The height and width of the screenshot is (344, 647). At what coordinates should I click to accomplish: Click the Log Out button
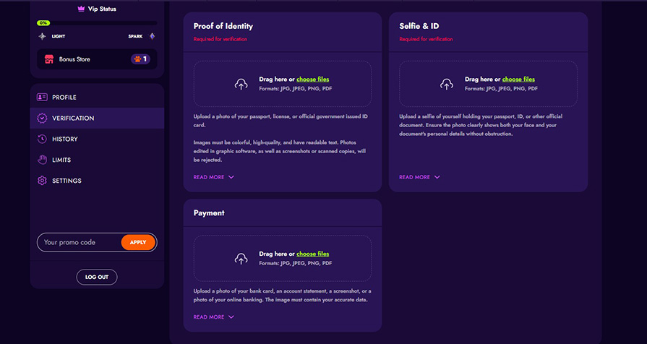tap(97, 277)
